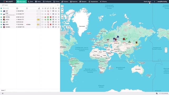
Task: Open the yellow value box in the IVECO row
Action: [39, 20]
